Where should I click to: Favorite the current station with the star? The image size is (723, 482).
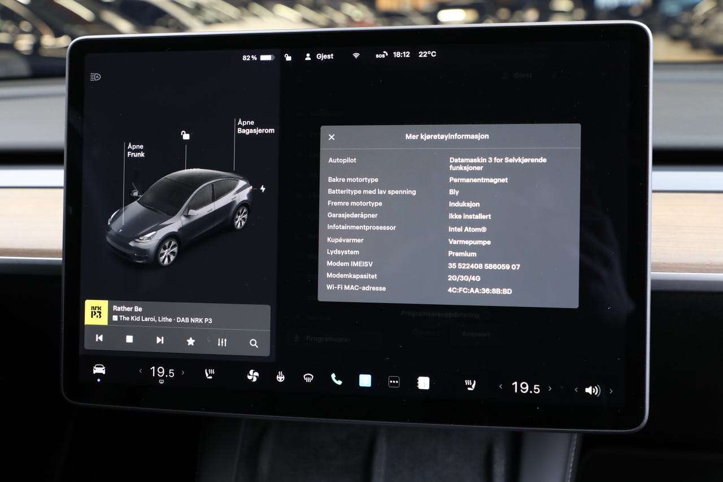pos(191,341)
